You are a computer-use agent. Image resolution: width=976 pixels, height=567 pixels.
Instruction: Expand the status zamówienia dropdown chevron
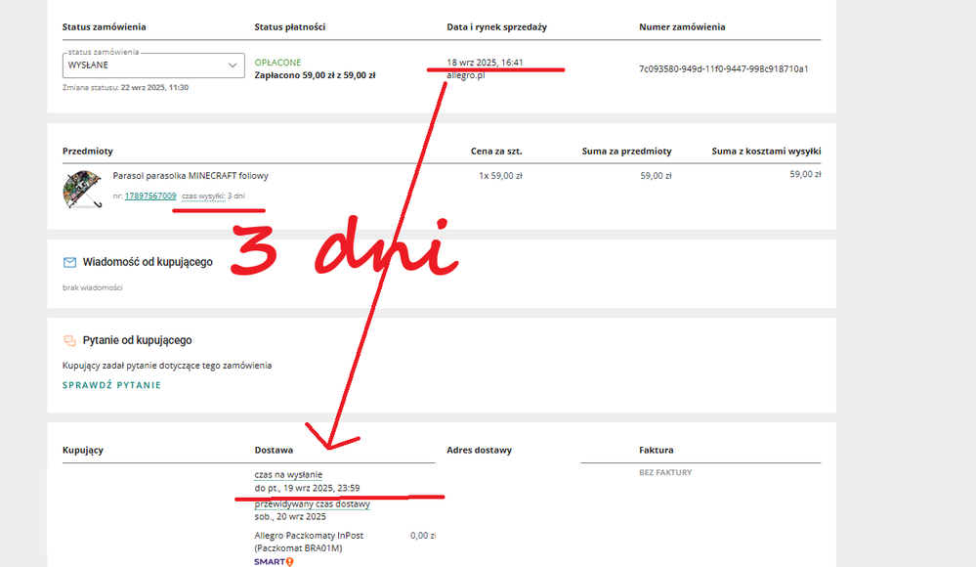tap(233, 65)
